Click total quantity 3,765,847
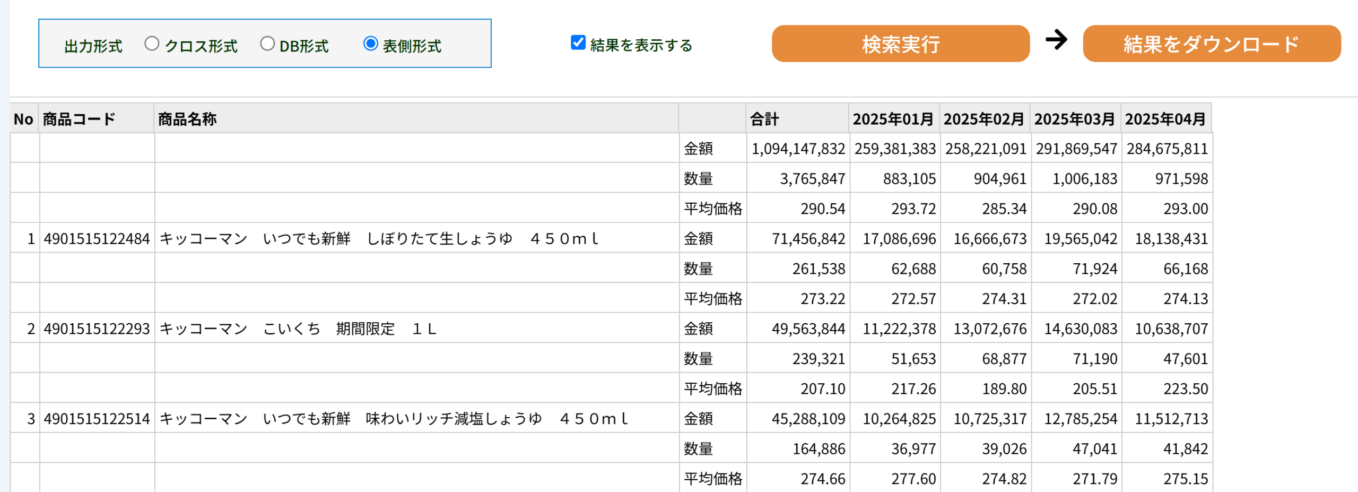This screenshot has height=492, width=1358. tap(798, 178)
